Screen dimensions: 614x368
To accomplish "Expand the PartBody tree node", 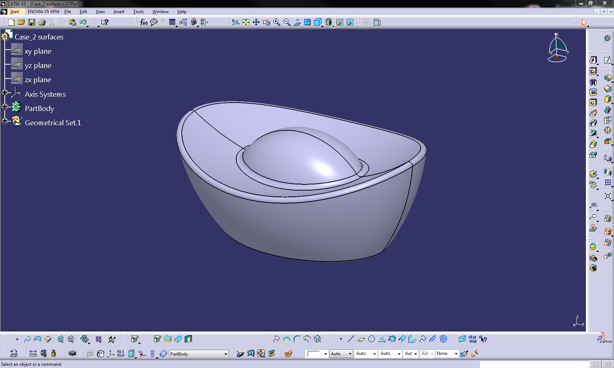I will pos(5,107).
